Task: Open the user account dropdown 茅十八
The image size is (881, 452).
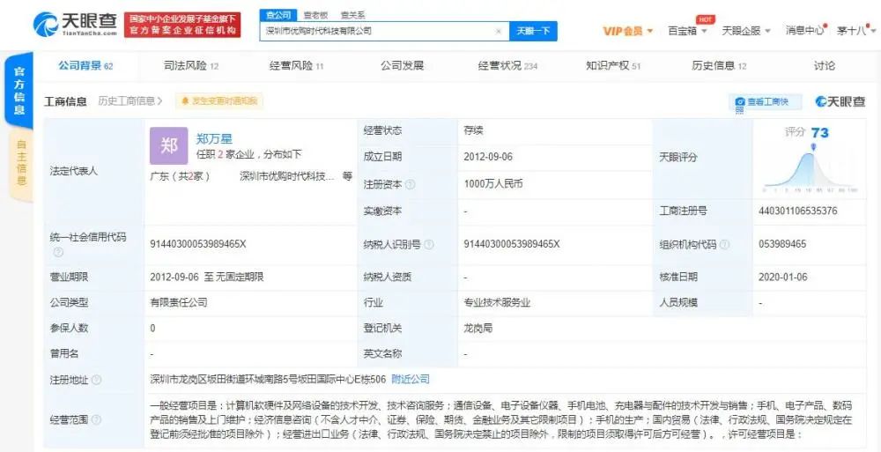Action: [855, 31]
